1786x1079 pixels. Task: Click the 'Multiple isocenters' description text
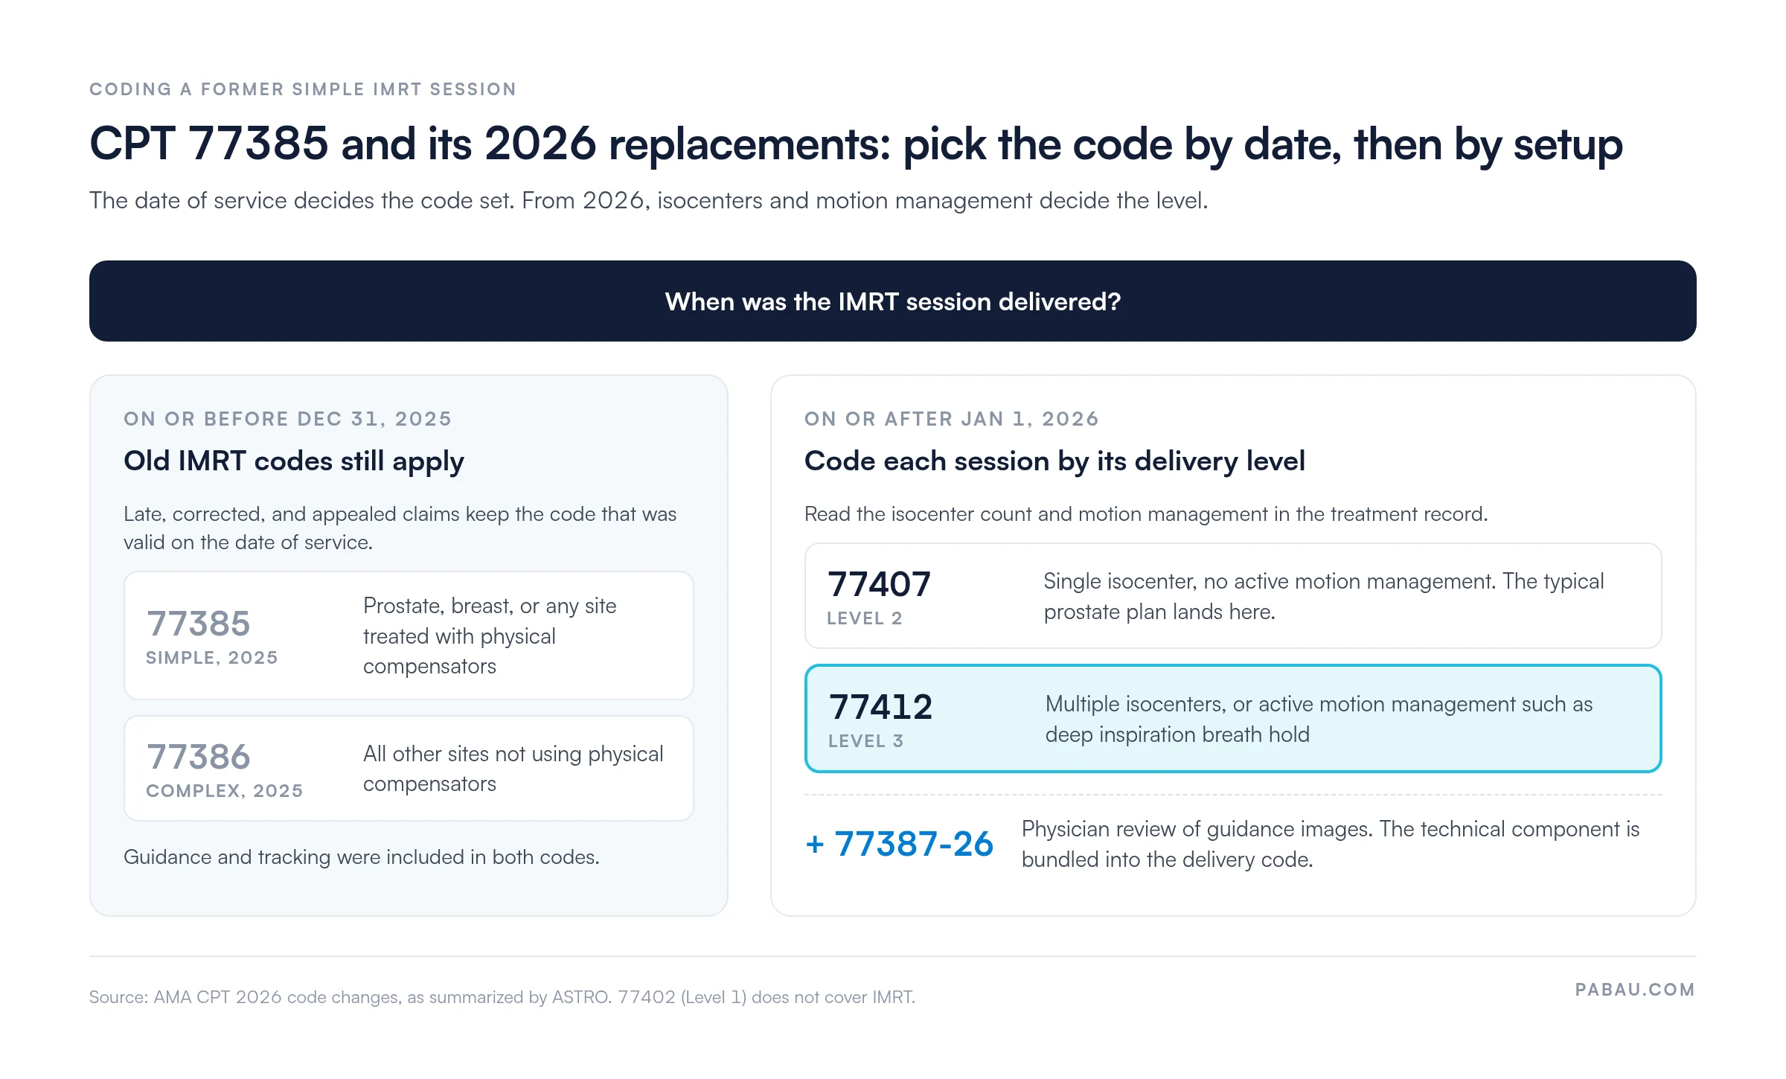coord(1319,719)
